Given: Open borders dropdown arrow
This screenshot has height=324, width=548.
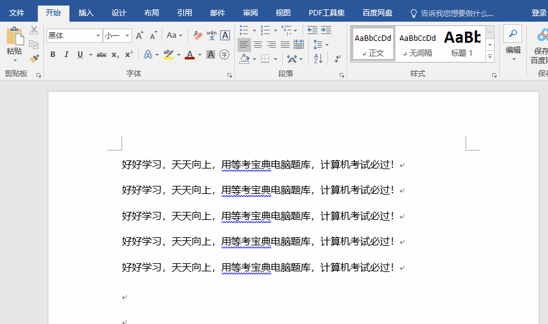Looking at the screenshot, I should [275, 59].
